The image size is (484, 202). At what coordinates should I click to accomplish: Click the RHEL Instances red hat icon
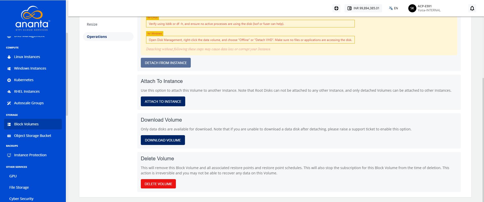[x=9, y=92]
